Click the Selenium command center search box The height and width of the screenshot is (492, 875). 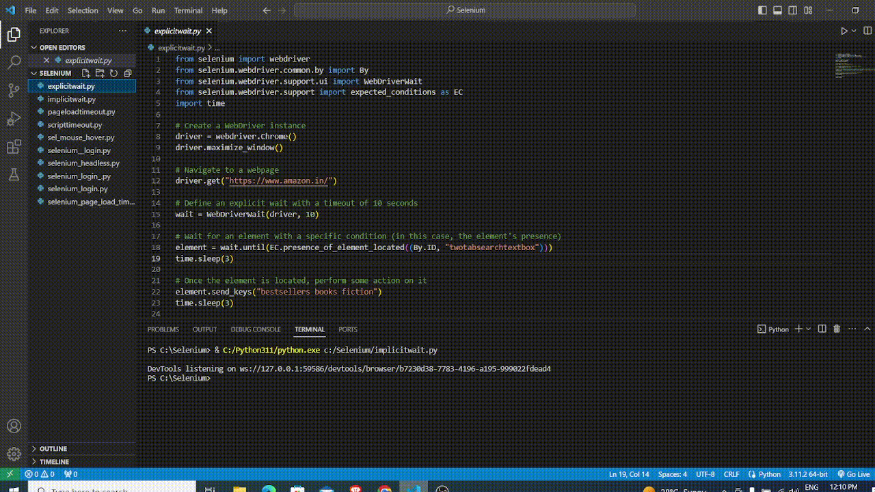point(465,10)
